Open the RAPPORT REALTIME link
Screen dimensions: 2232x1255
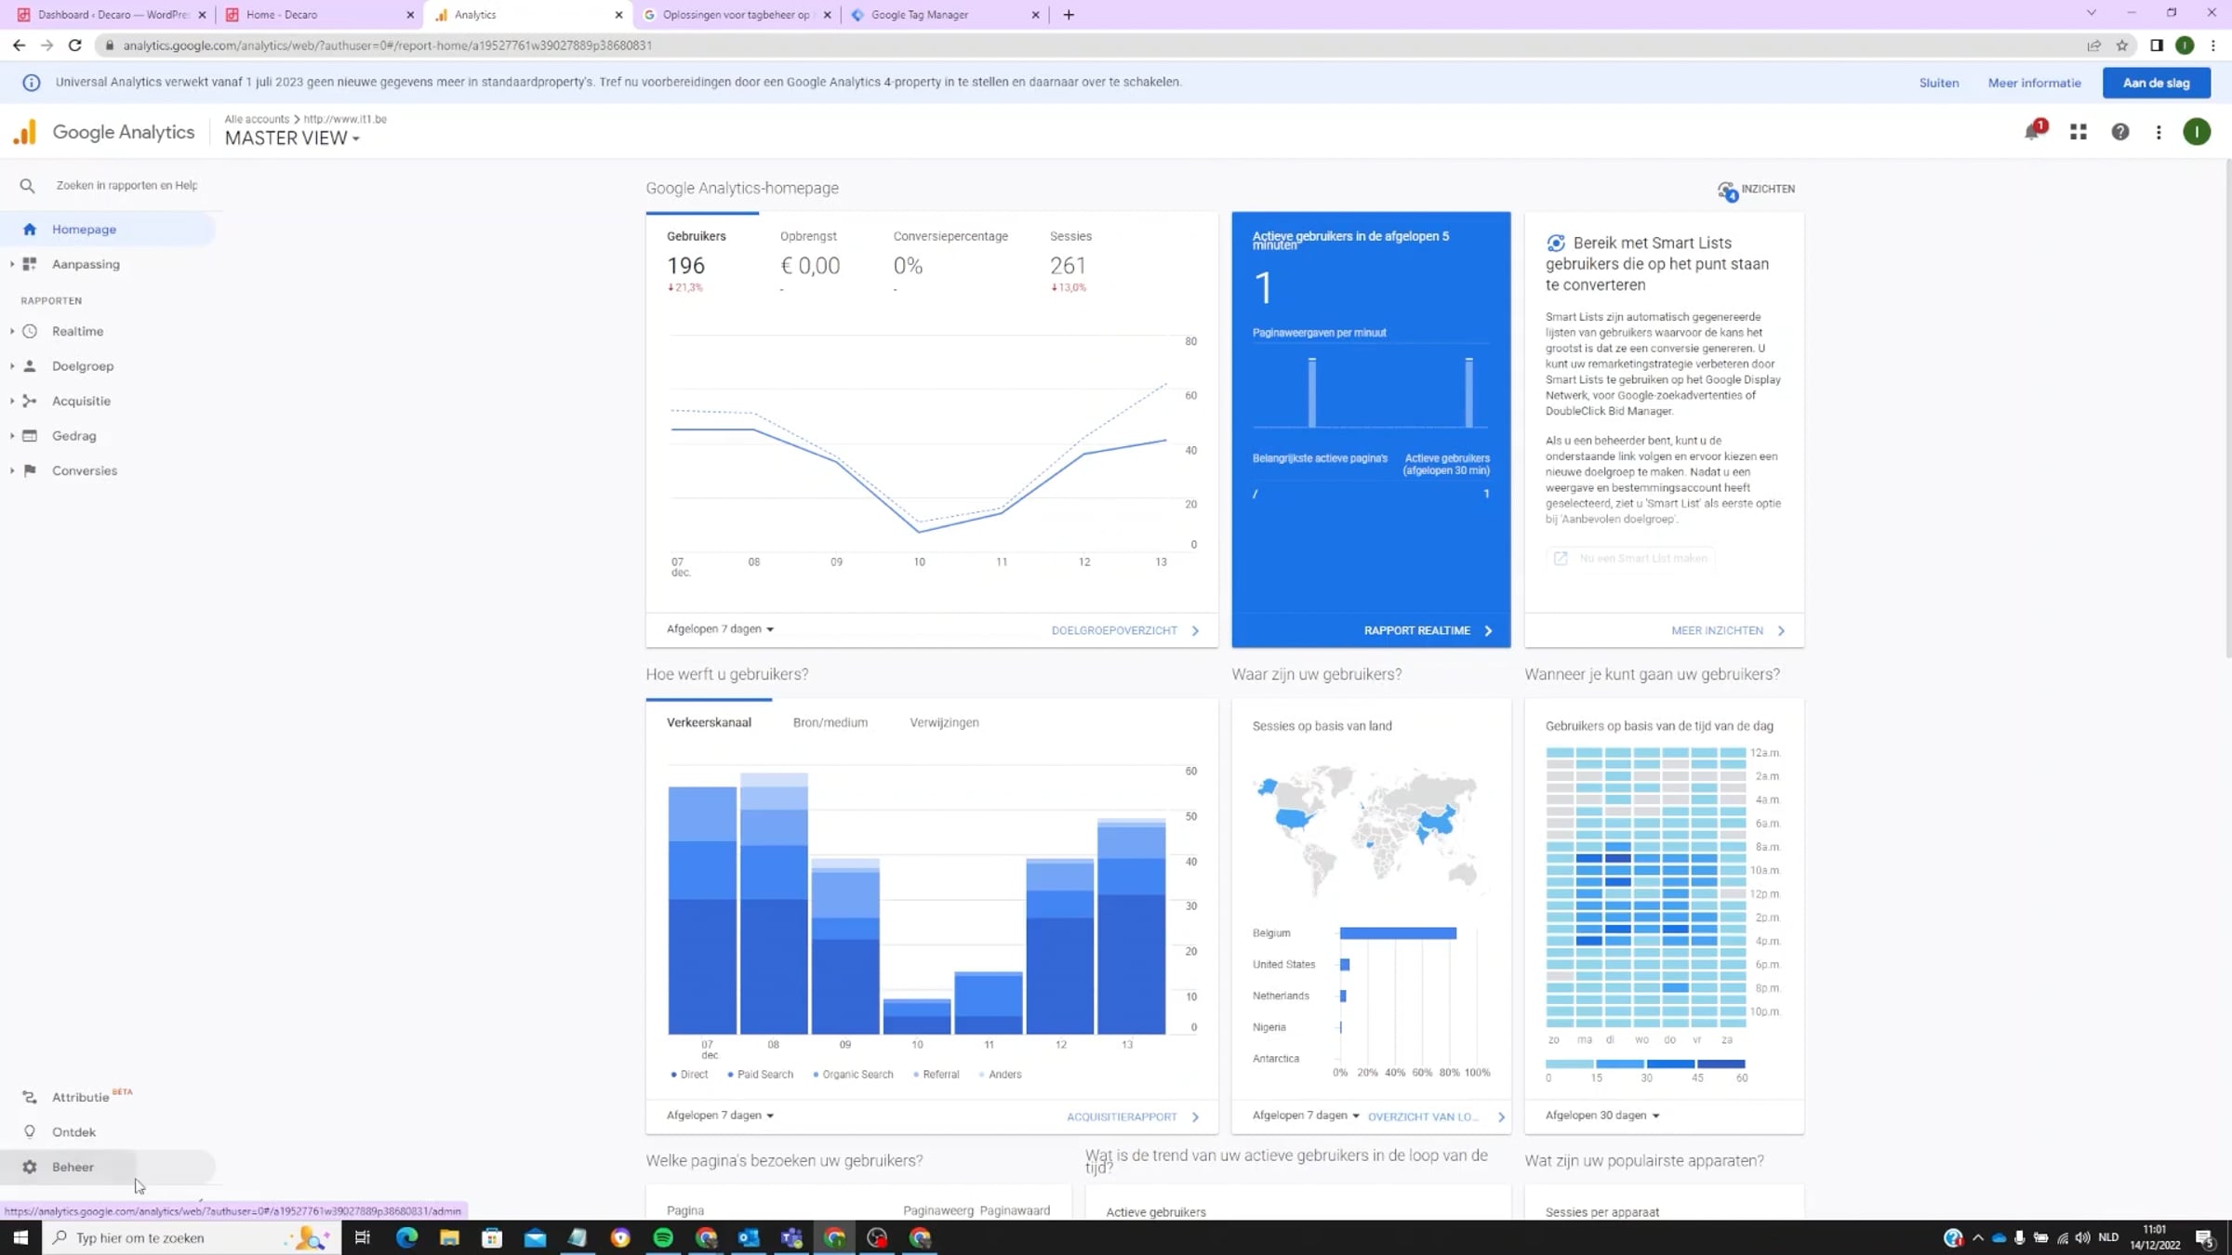pyautogui.click(x=1428, y=631)
